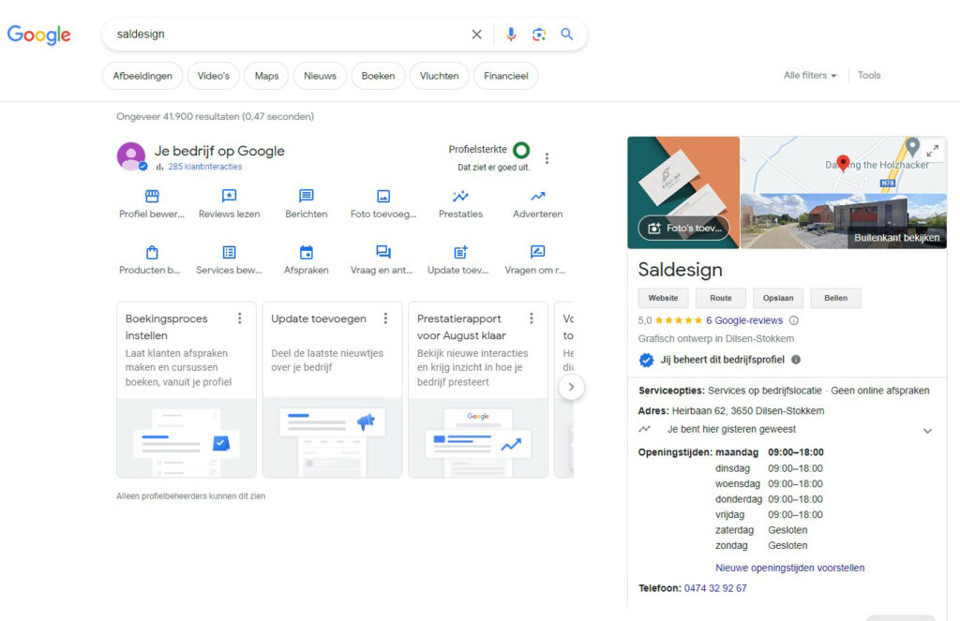Viewport: 960px width, 621px height.
Task: Switch to the Maps results tab
Action: [266, 76]
